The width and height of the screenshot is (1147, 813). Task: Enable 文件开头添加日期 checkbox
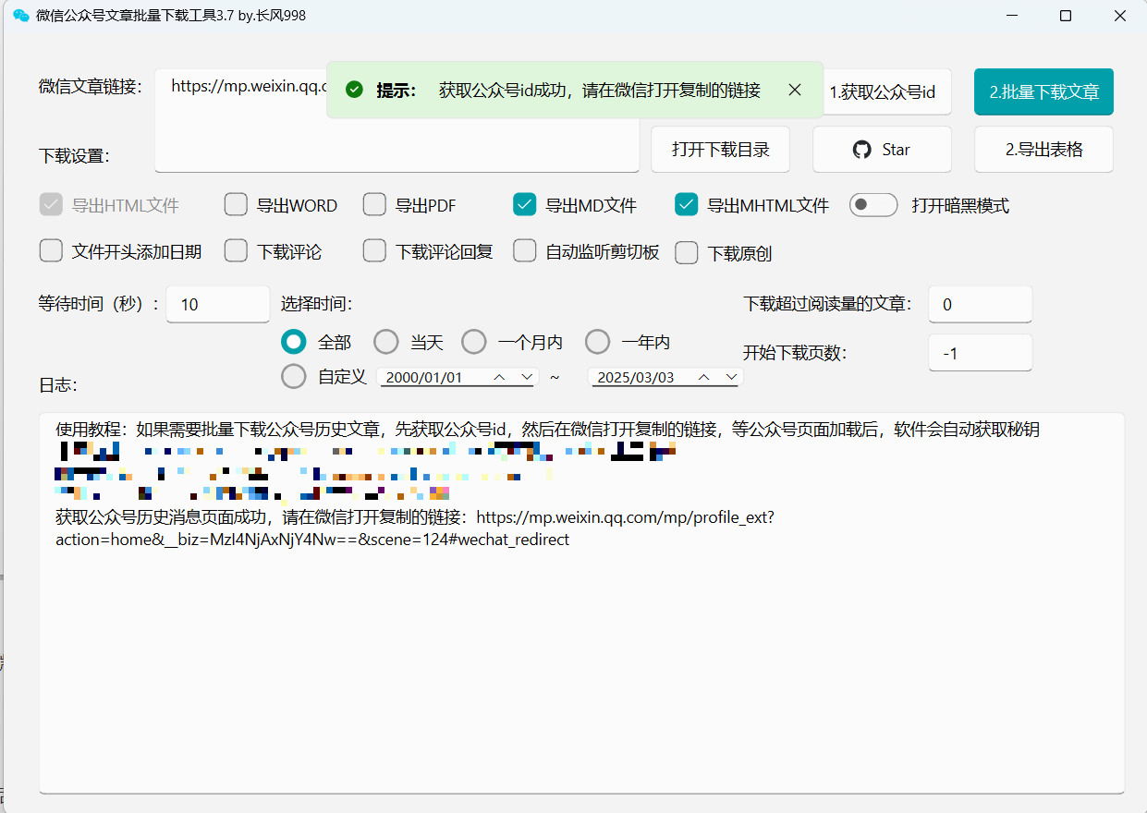tap(51, 251)
